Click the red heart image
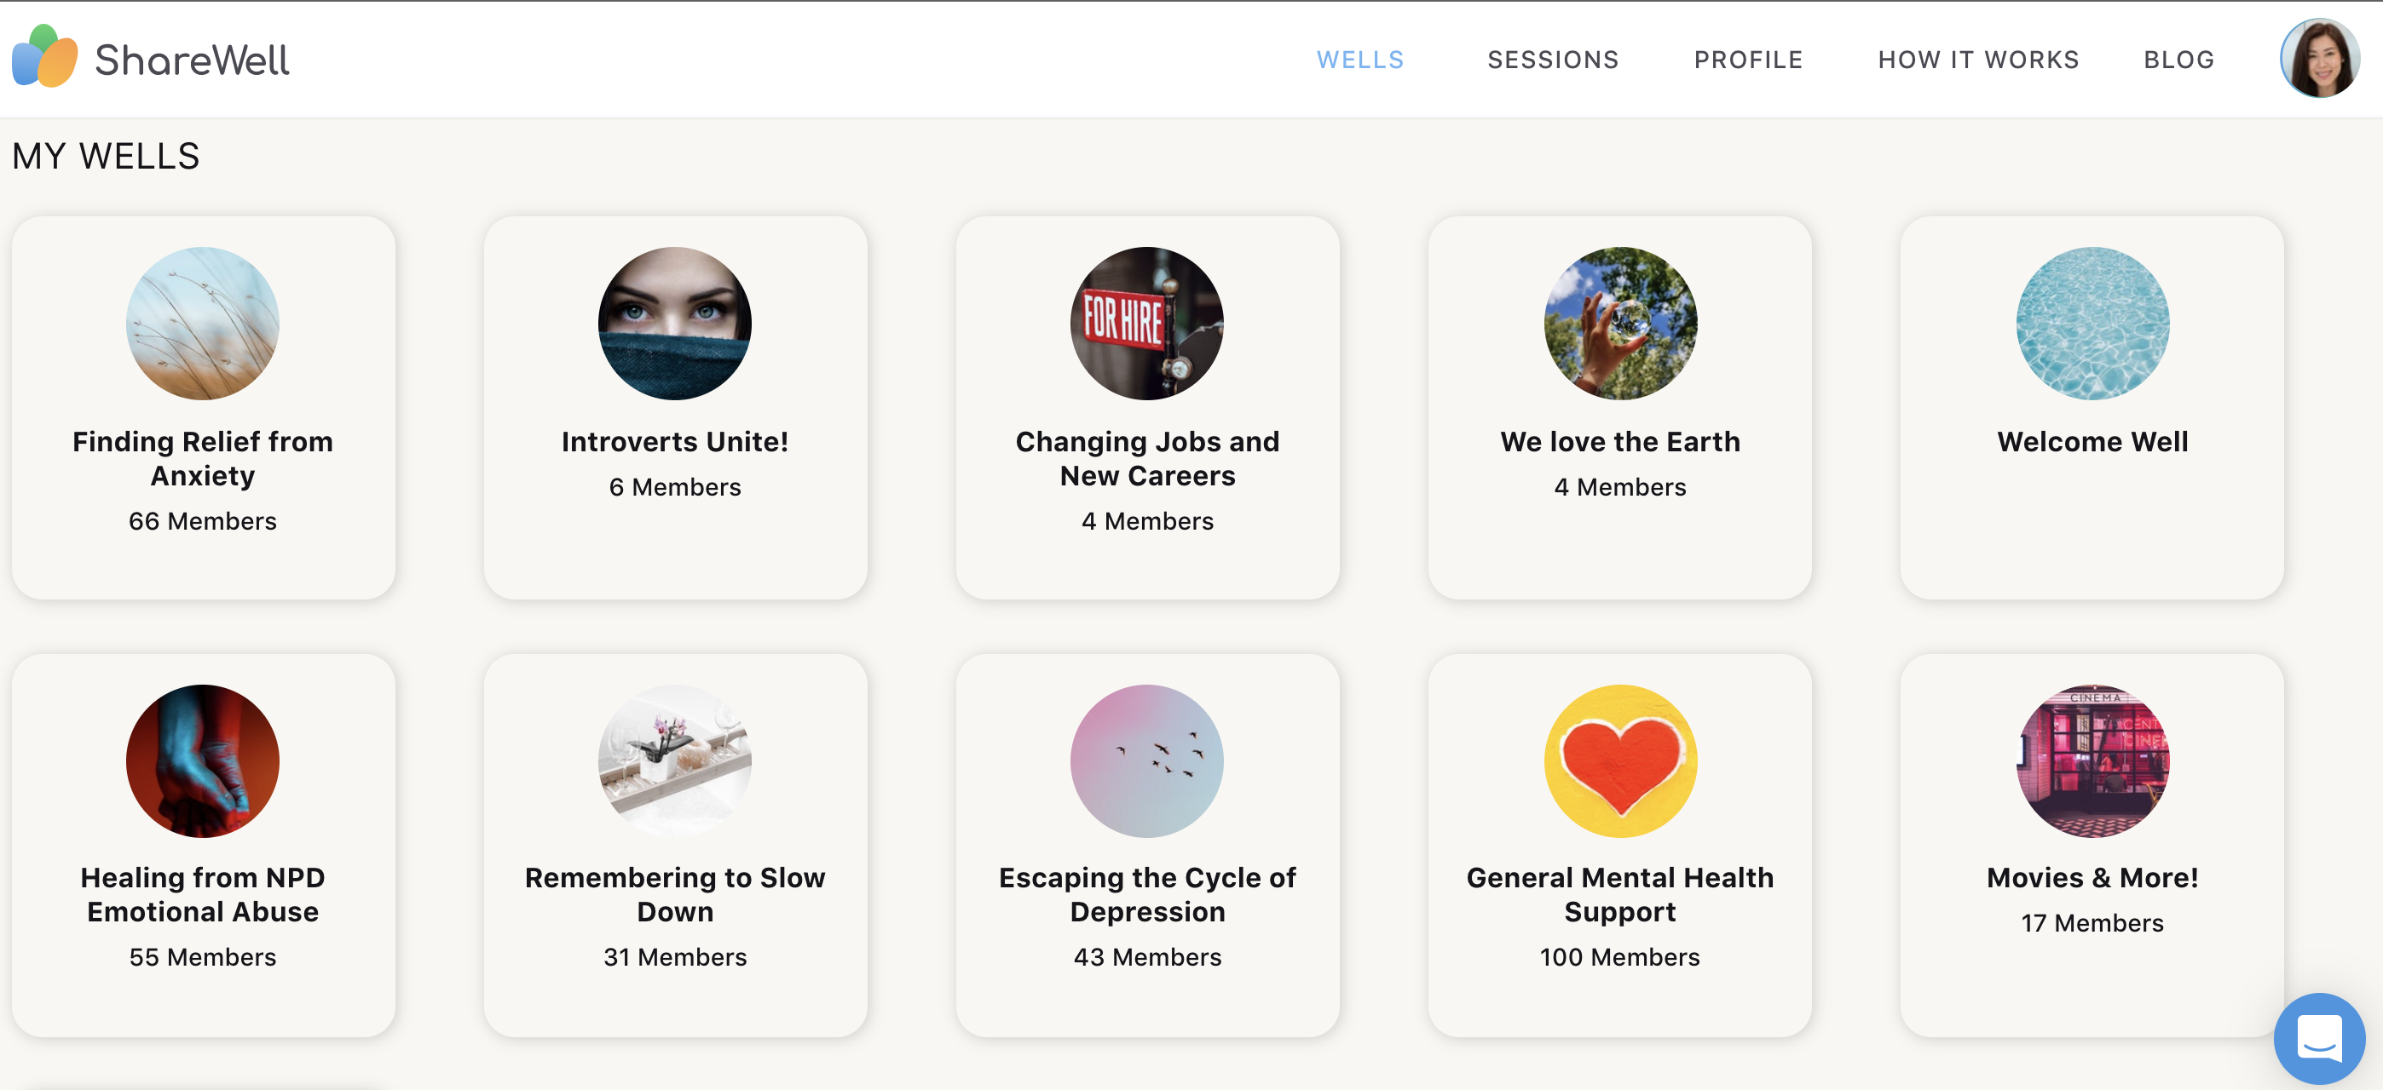This screenshot has height=1090, width=2383. click(1620, 761)
